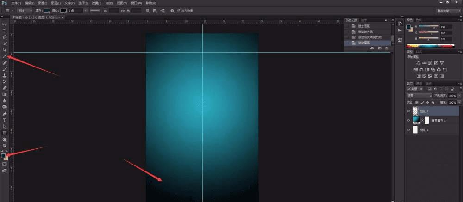463x202 pixels.
Task: Hide layer 图层 0 with eye icon
Action: (409, 130)
